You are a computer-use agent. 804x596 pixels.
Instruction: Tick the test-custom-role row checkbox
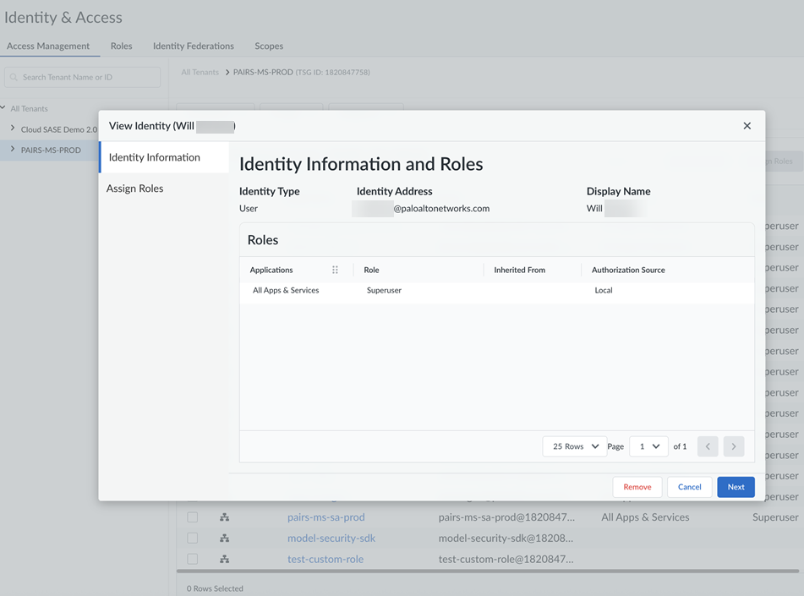click(x=193, y=559)
